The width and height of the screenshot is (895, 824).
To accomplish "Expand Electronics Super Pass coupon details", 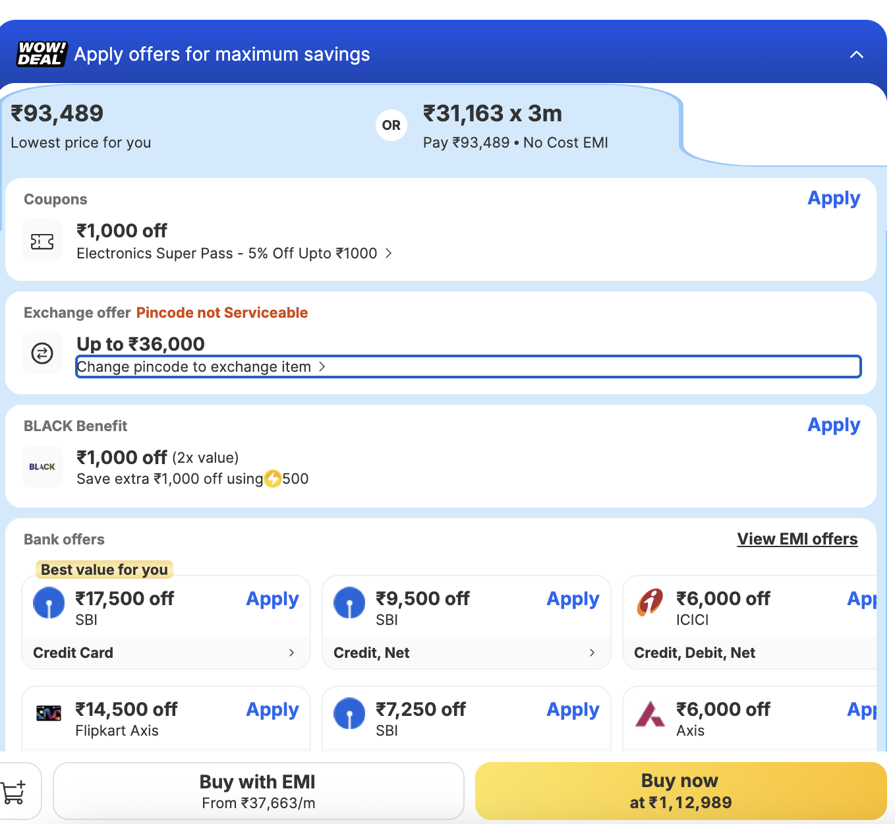I will tap(388, 253).
